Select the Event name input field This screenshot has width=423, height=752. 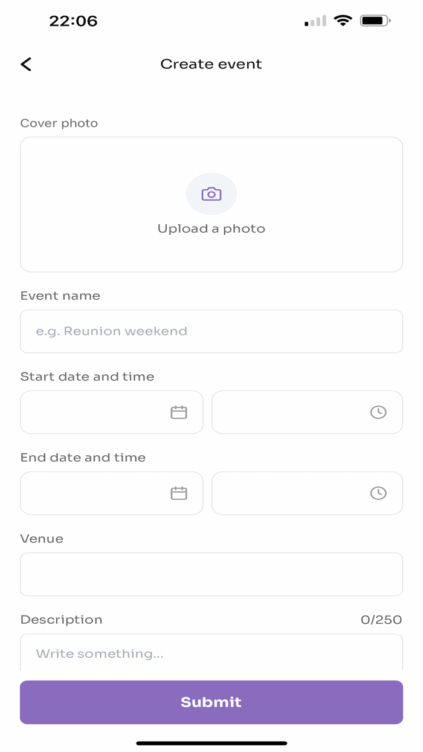pos(211,331)
